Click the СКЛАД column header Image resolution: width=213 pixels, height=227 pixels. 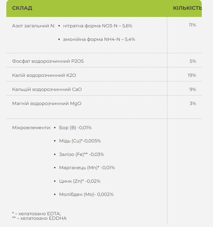coord(22,8)
